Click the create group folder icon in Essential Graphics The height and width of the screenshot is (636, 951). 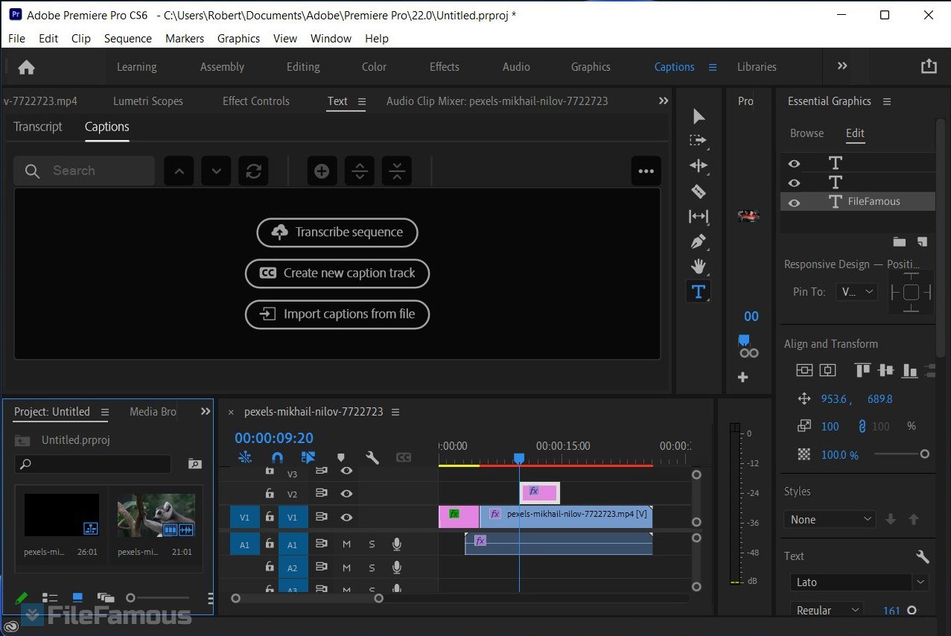click(x=900, y=241)
